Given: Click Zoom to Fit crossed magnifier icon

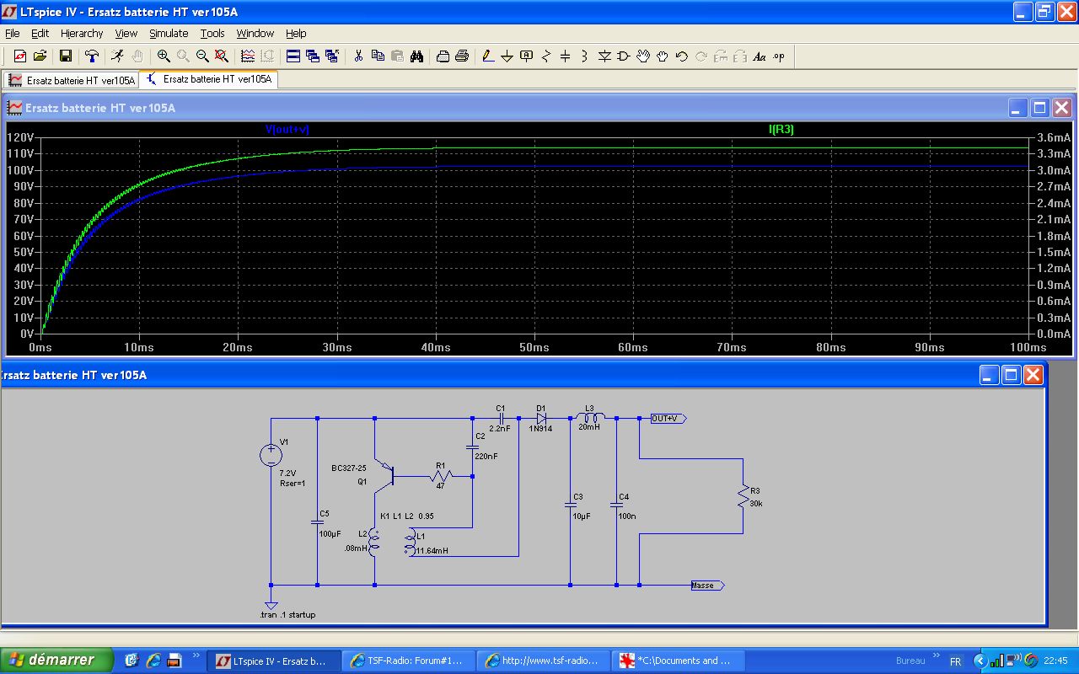Looking at the screenshot, I should click(222, 56).
